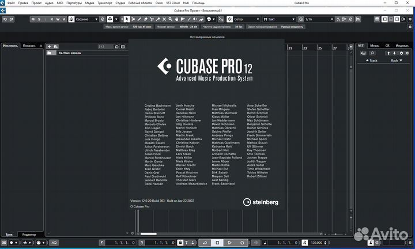Click the Add Track plus icon
The image size is (415, 249).
[x=49, y=47]
